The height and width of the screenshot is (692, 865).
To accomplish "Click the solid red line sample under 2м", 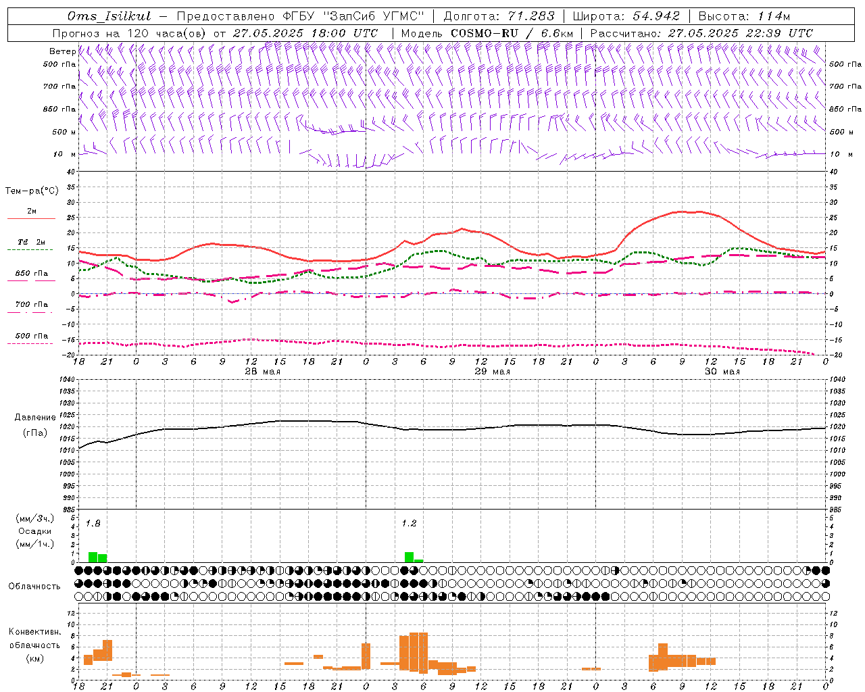I will (31, 219).
